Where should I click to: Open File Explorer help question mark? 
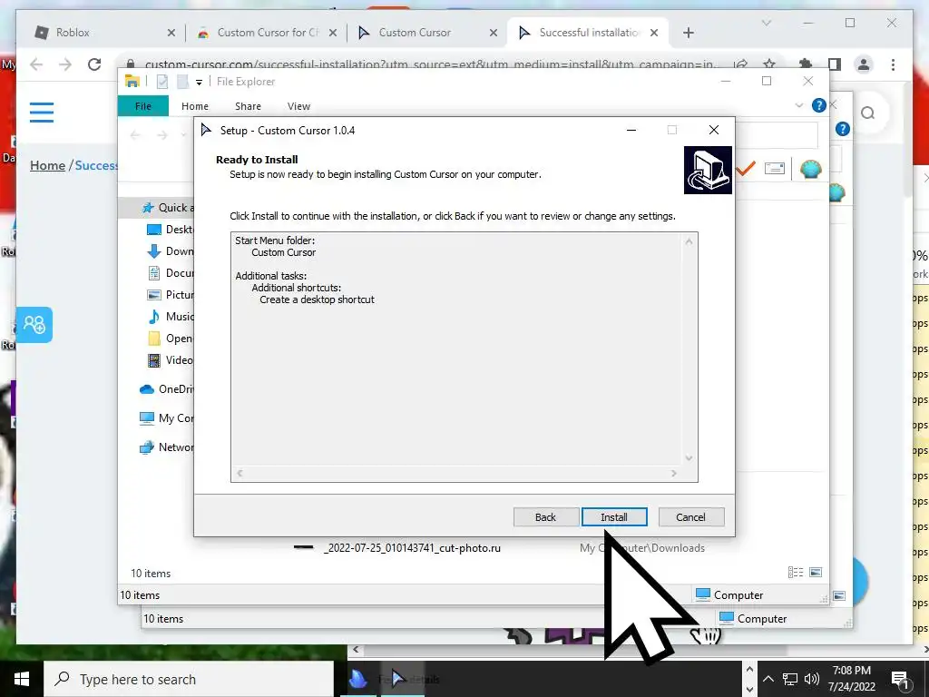(819, 105)
